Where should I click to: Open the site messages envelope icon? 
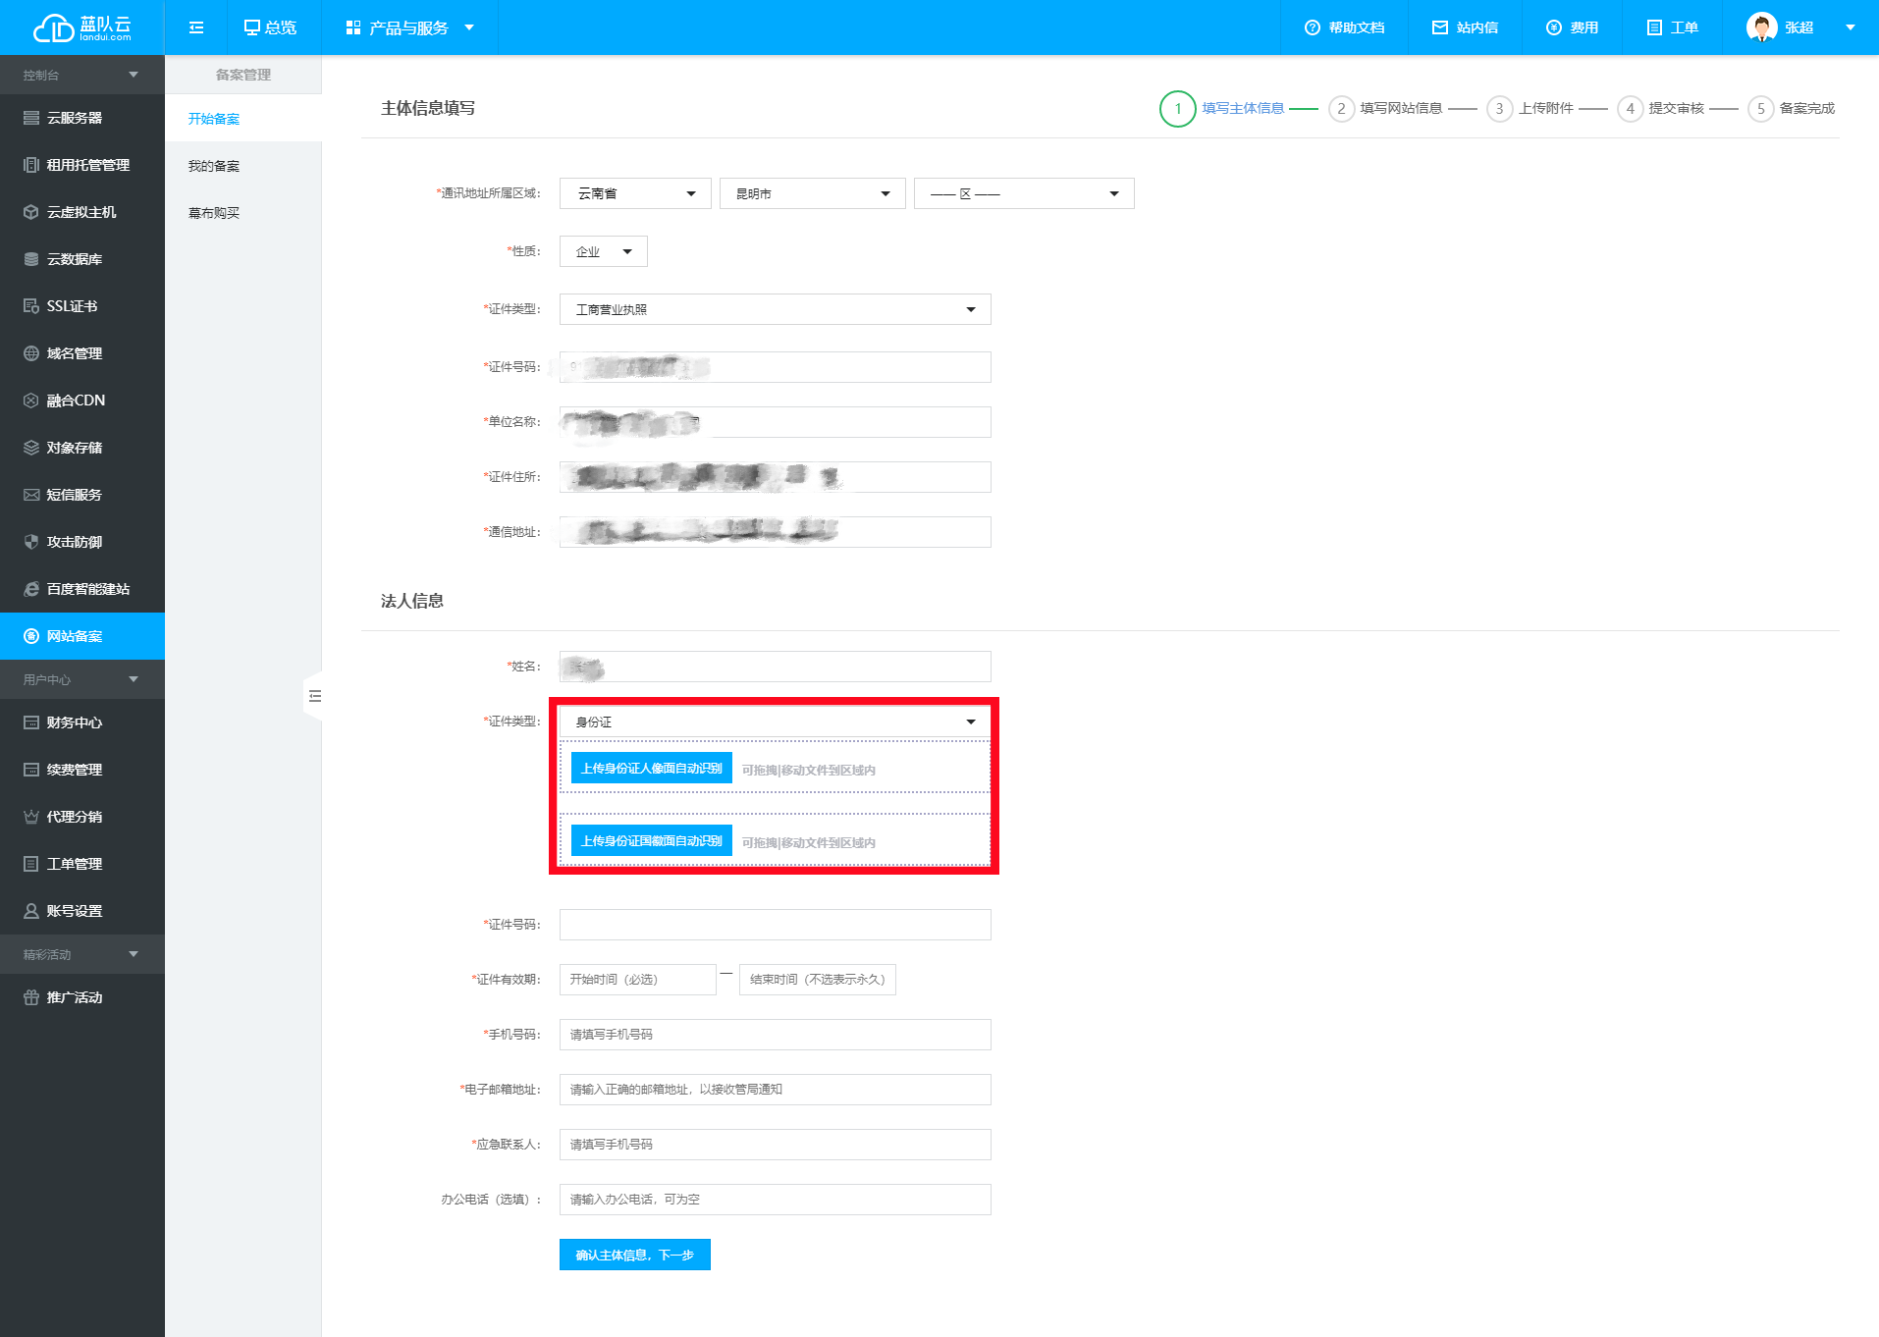(1439, 27)
